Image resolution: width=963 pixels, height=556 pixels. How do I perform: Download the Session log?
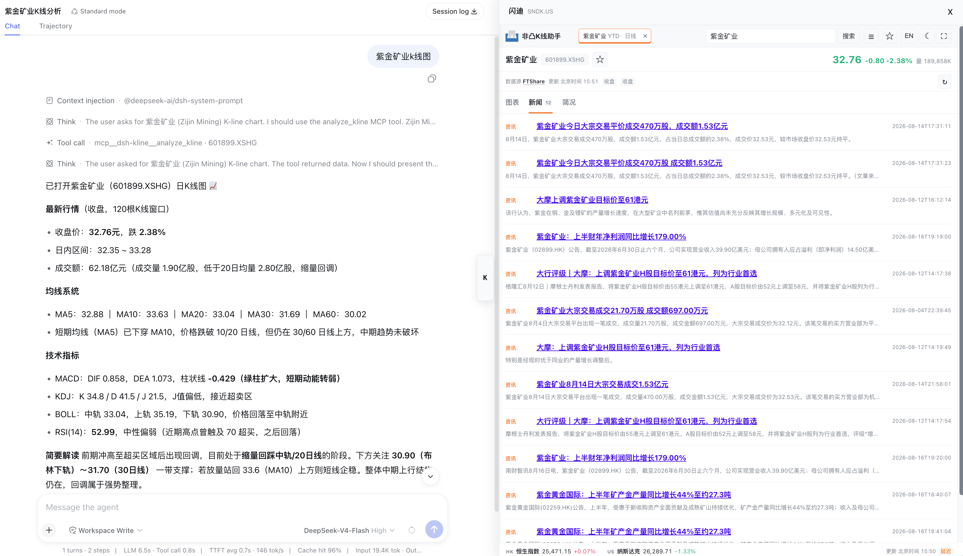click(454, 11)
